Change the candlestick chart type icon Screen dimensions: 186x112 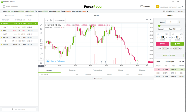tap(51, 20)
